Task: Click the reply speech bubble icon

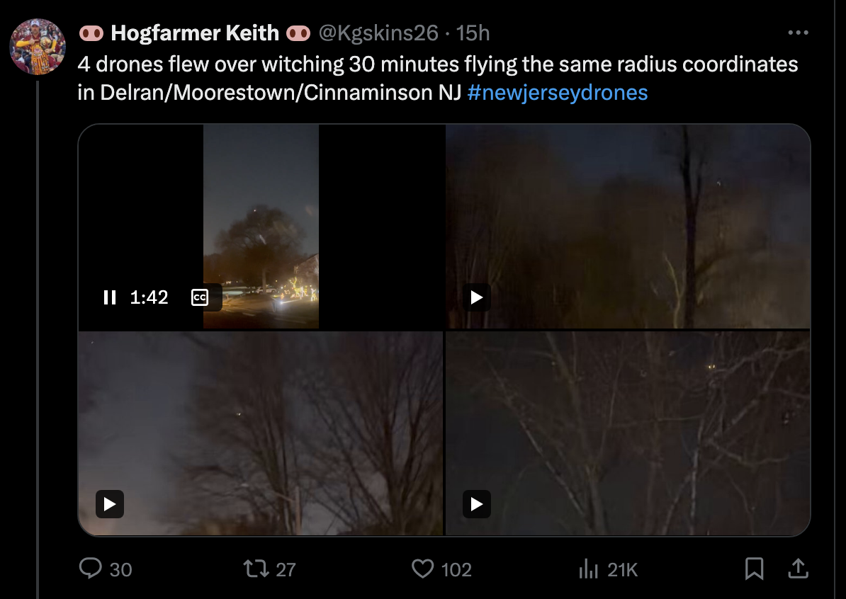Action: (91, 569)
